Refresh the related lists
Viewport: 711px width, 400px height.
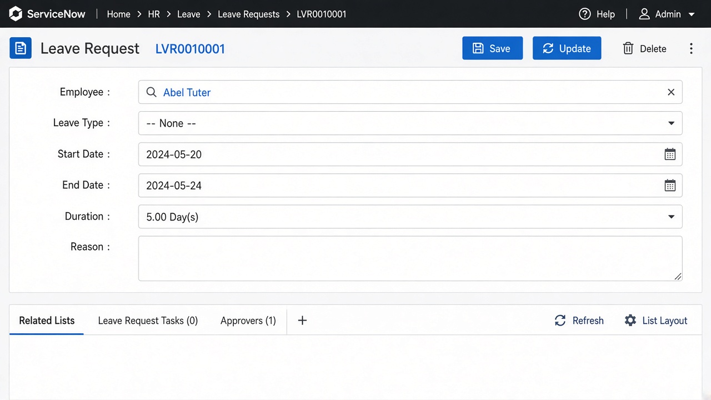click(x=579, y=321)
